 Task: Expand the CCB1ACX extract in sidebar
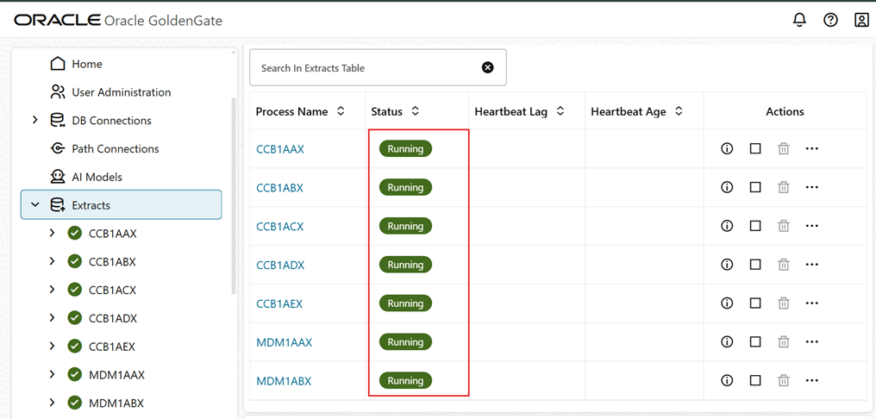52,290
